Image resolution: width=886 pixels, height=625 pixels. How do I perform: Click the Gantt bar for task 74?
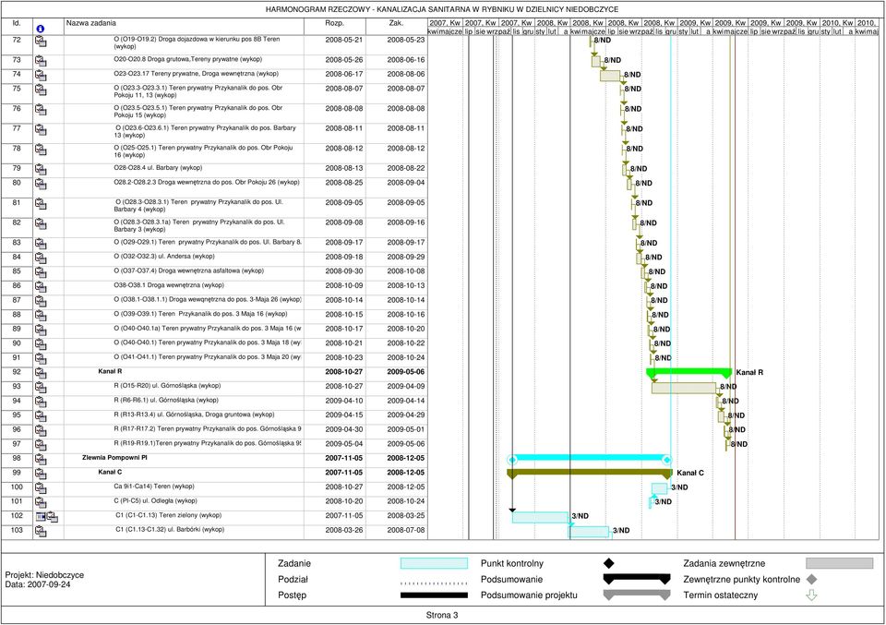click(x=610, y=76)
